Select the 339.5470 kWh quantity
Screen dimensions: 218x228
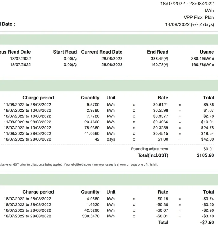(90, 216)
